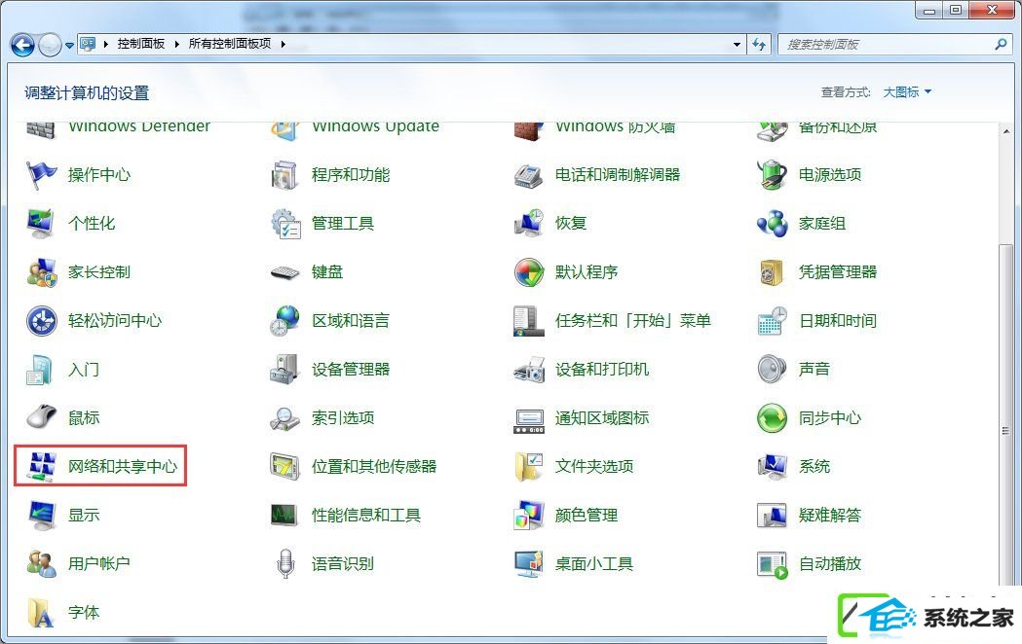Open recent pages dropdown next to forward button
This screenshot has width=1022, height=644.
pyautogui.click(x=69, y=46)
